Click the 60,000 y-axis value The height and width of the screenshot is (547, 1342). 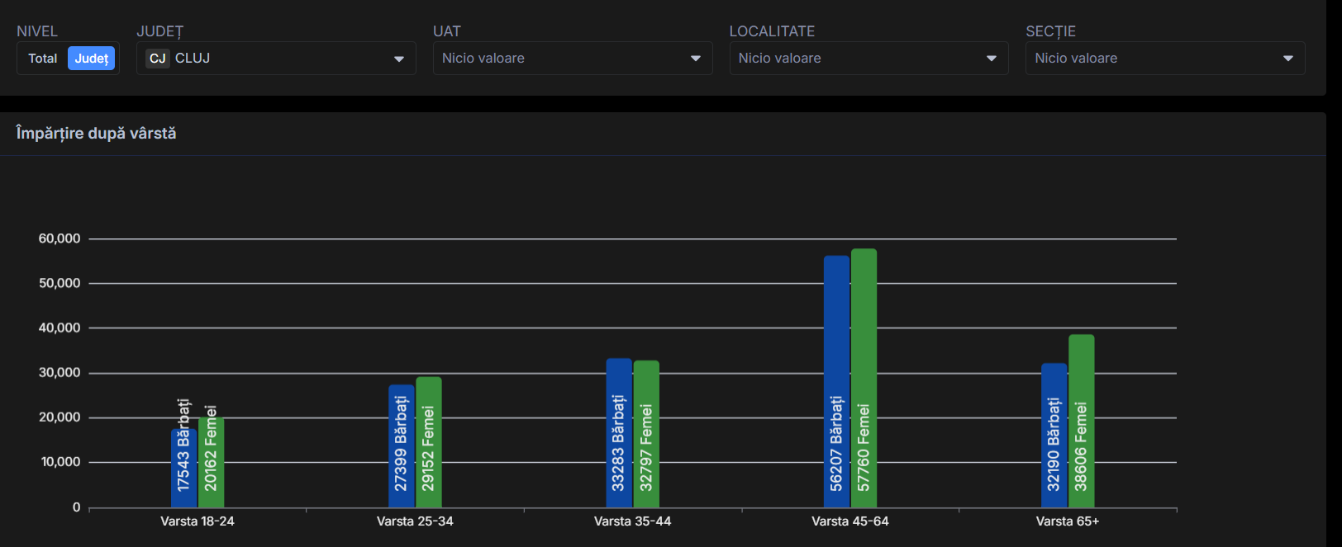pos(59,238)
